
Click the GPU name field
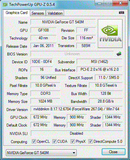coord(63,22)
